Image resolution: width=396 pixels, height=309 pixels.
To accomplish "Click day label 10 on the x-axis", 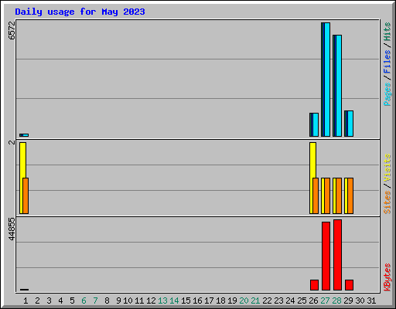I will click(x=128, y=301).
